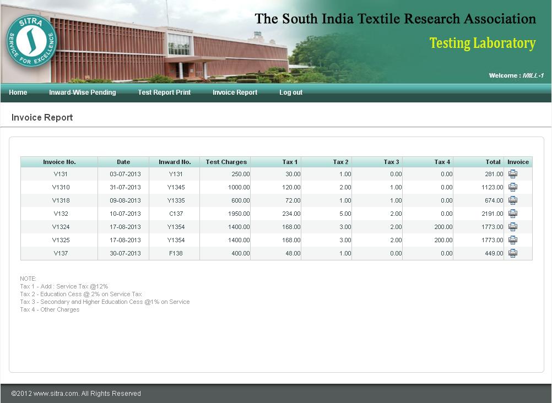The height and width of the screenshot is (403, 552).
Task: Click the Invoice No. column header
Action: [x=59, y=162]
